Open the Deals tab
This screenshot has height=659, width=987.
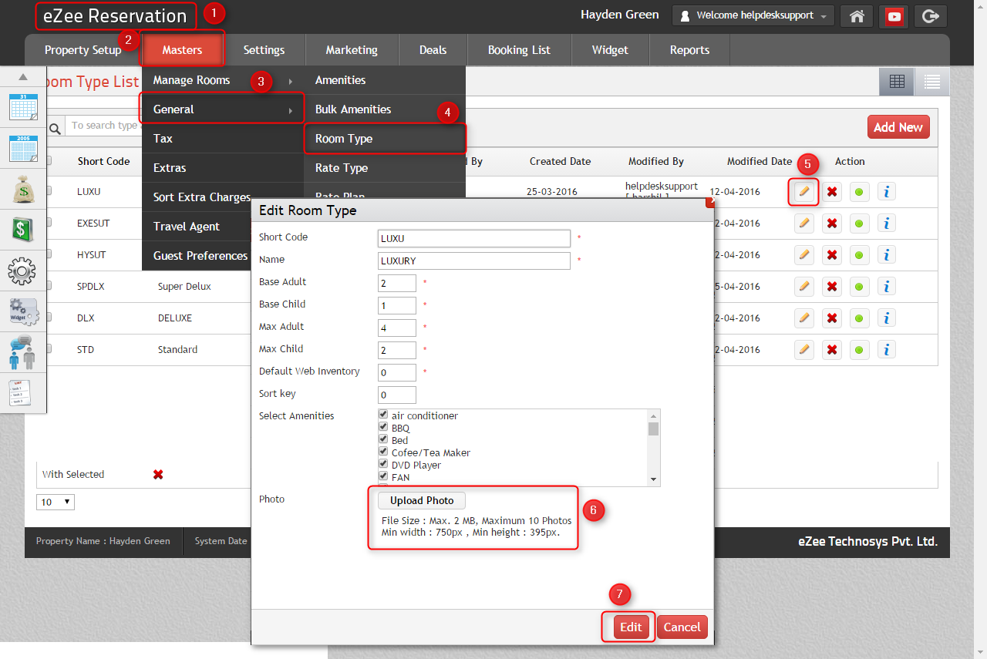[433, 50]
